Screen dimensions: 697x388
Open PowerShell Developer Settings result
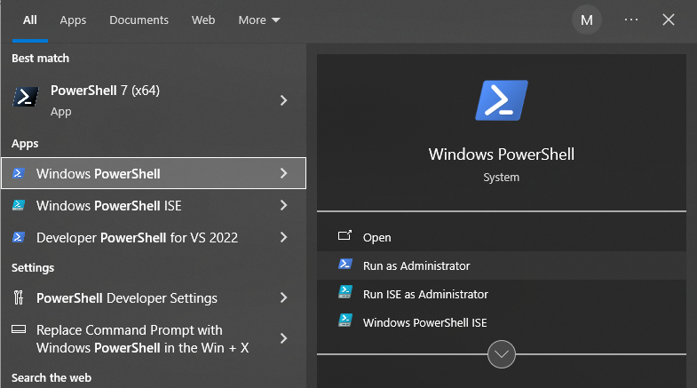click(154, 297)
